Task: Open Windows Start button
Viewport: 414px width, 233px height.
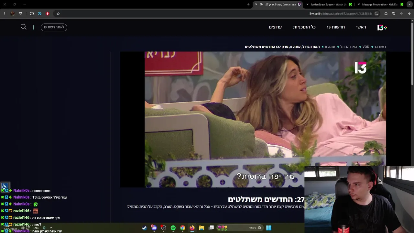Action: click(269, 228)
